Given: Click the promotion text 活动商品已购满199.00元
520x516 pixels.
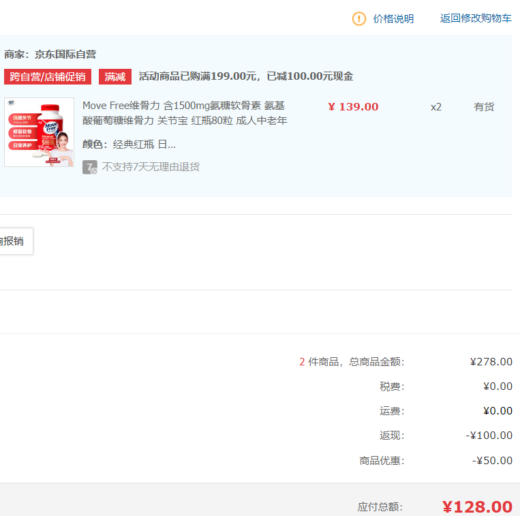Looking at the screenshot, I should pos(198,76).
